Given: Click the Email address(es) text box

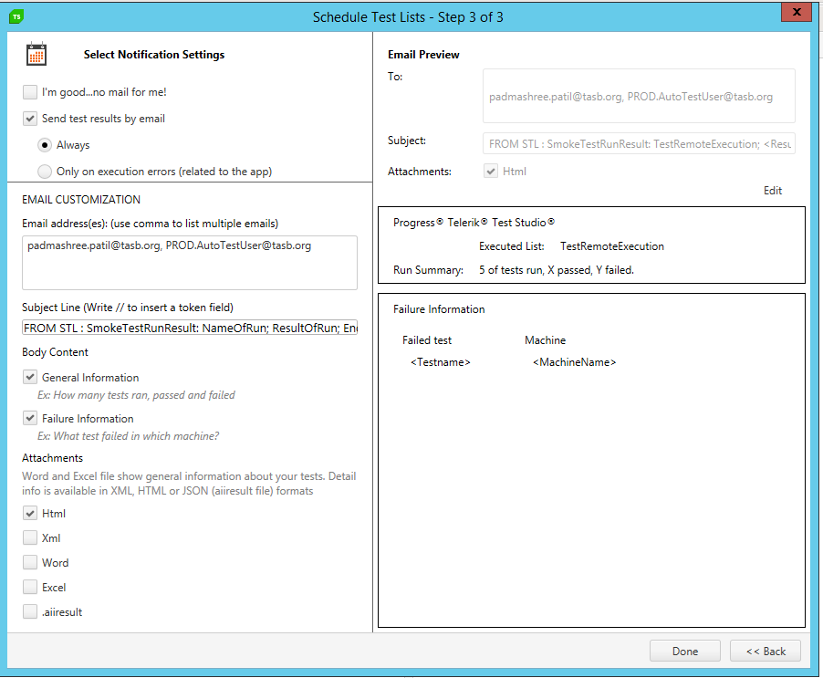Looking at the screenshot, I should click(190, 263).
